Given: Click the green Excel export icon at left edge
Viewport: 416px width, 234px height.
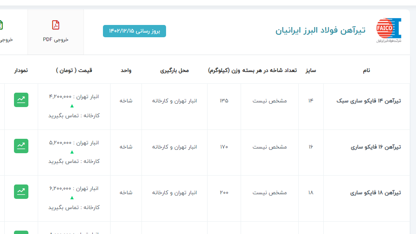Looking at the screenshot, I should pos(1,25).
